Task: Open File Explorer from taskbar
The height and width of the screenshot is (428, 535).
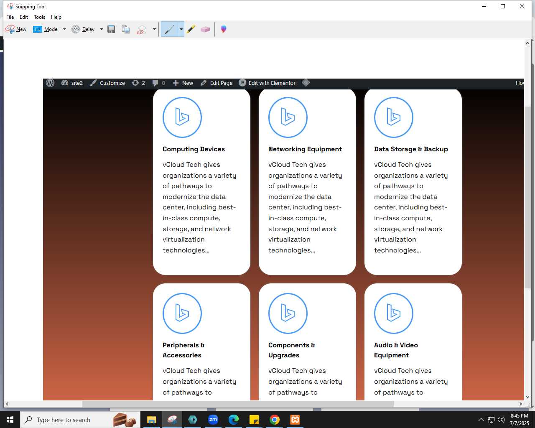Action: click(151, 420)
